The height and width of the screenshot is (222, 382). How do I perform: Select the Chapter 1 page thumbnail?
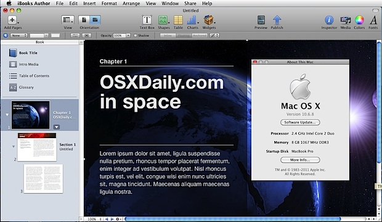click(30, 115)
